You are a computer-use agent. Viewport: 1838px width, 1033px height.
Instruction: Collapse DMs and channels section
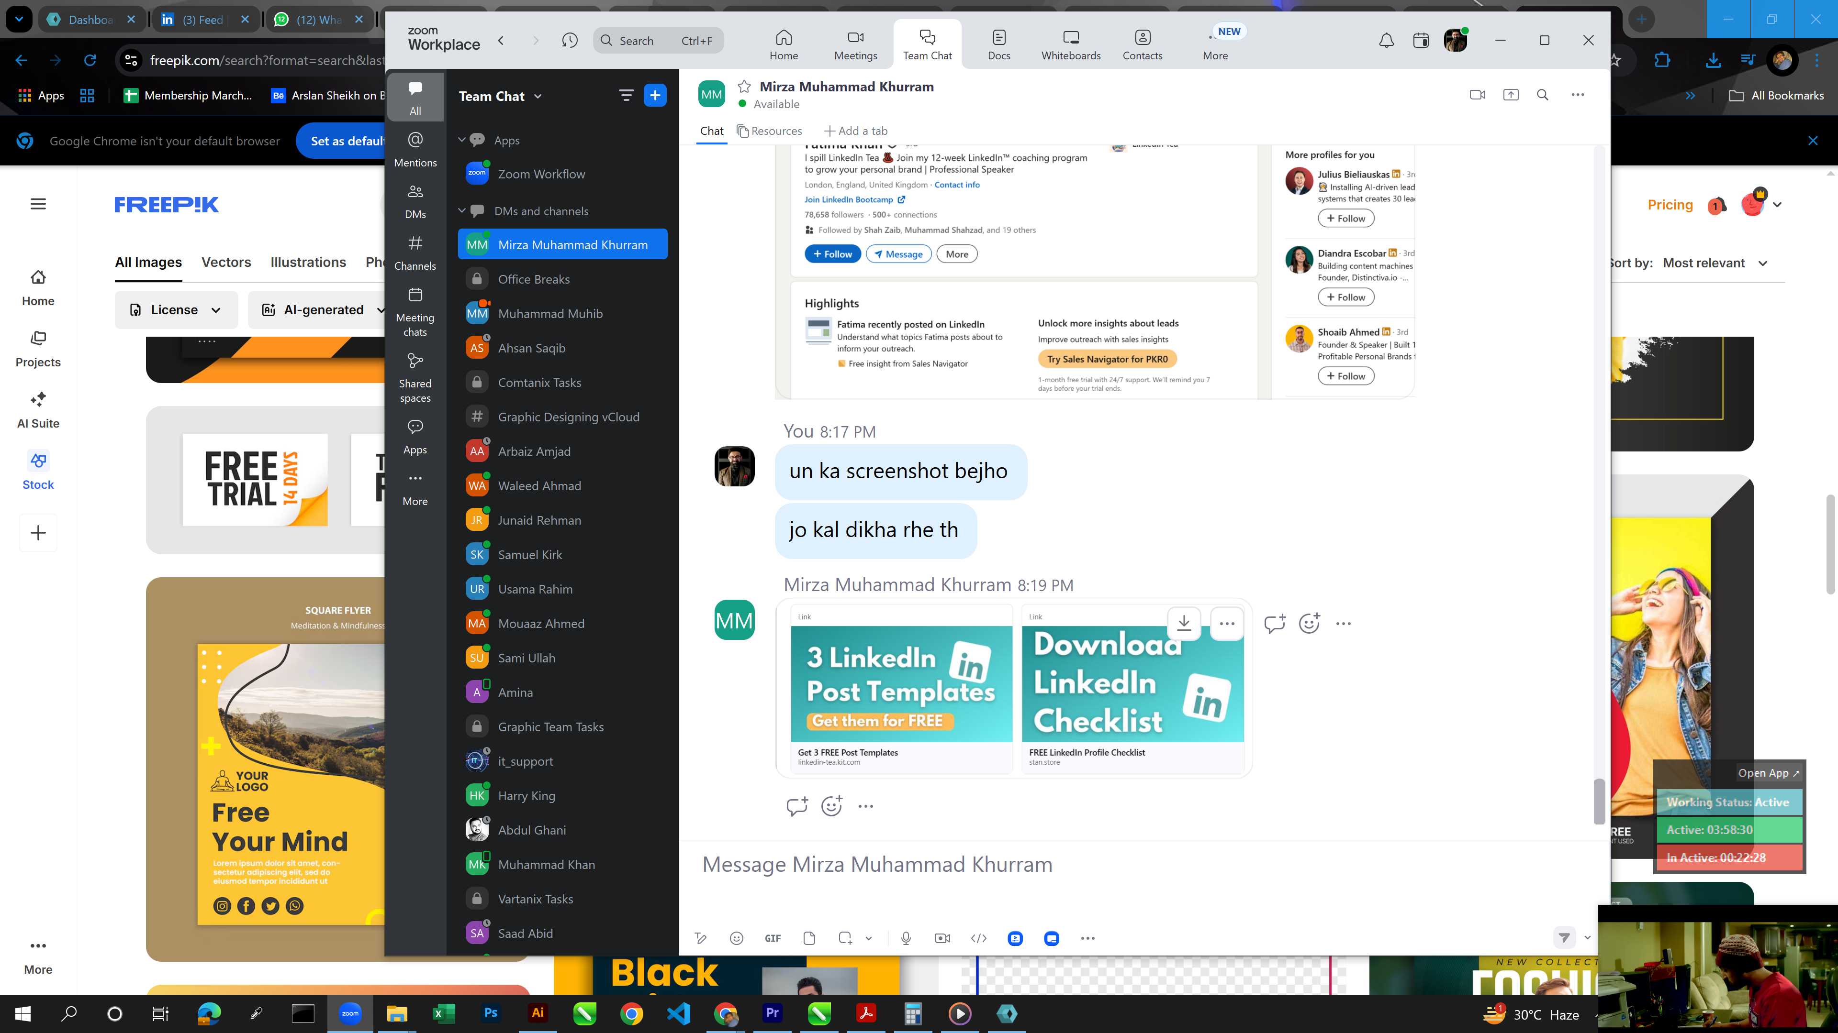pyautogui.click(x=461, y=210)
